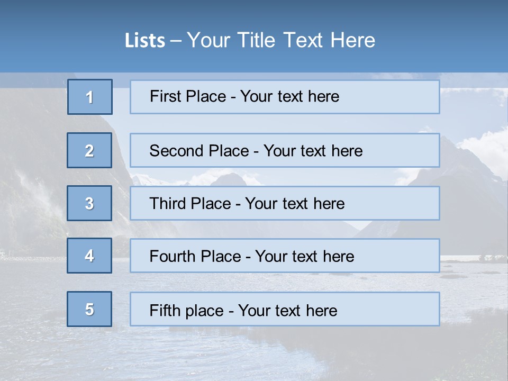Click the number 5 box

(x=89, y=309)
